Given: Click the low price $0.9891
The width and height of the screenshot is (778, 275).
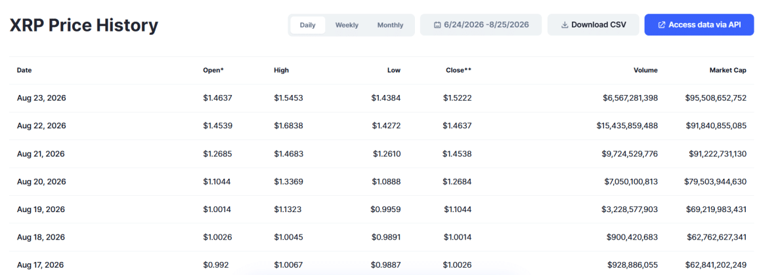Looking at the screenshot, I should (x=386, y=238).
